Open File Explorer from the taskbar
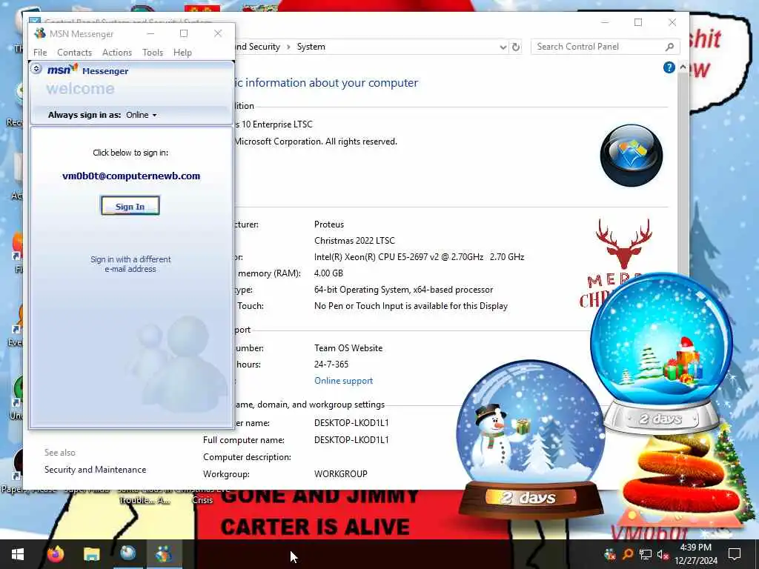759x569 pixels. click(x=91, y=554)
